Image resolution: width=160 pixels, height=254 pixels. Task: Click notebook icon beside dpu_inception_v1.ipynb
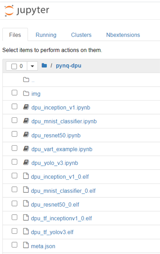pyautogui.click(x=26, y=107)
